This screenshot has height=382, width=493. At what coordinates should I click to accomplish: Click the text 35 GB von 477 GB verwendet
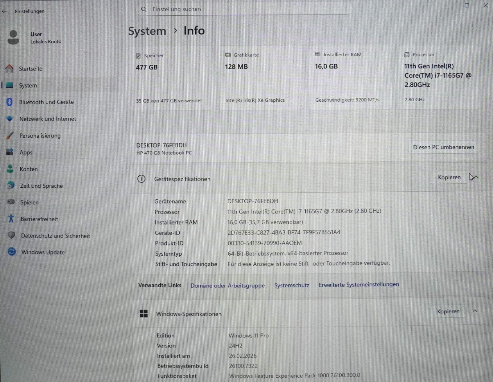click(x=169, y=101)
